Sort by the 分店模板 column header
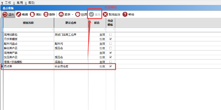Screen dimensions: 221x110 pyautogui.click(x=111, y=23)
